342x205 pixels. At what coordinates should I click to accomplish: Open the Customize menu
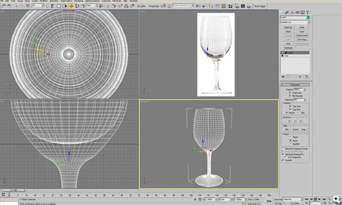coord(106,1)
